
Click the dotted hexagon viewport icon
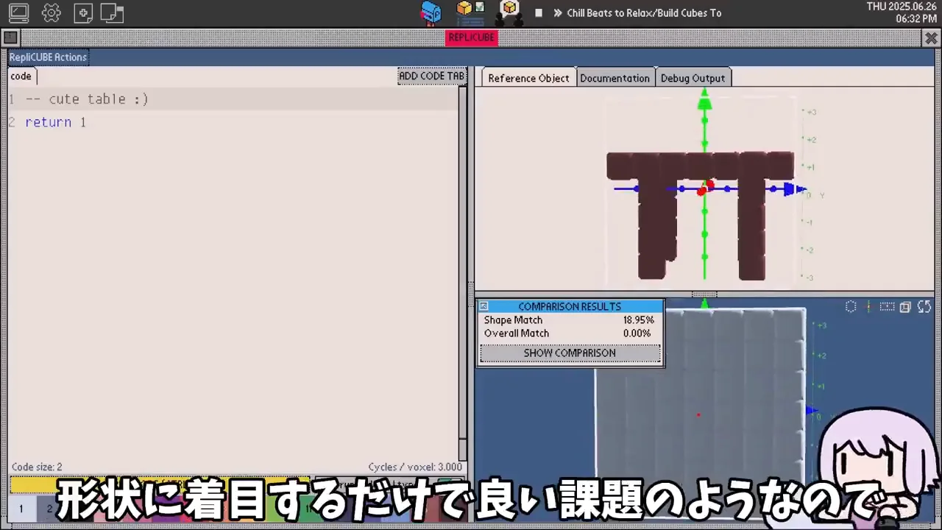tap(851, 307)
